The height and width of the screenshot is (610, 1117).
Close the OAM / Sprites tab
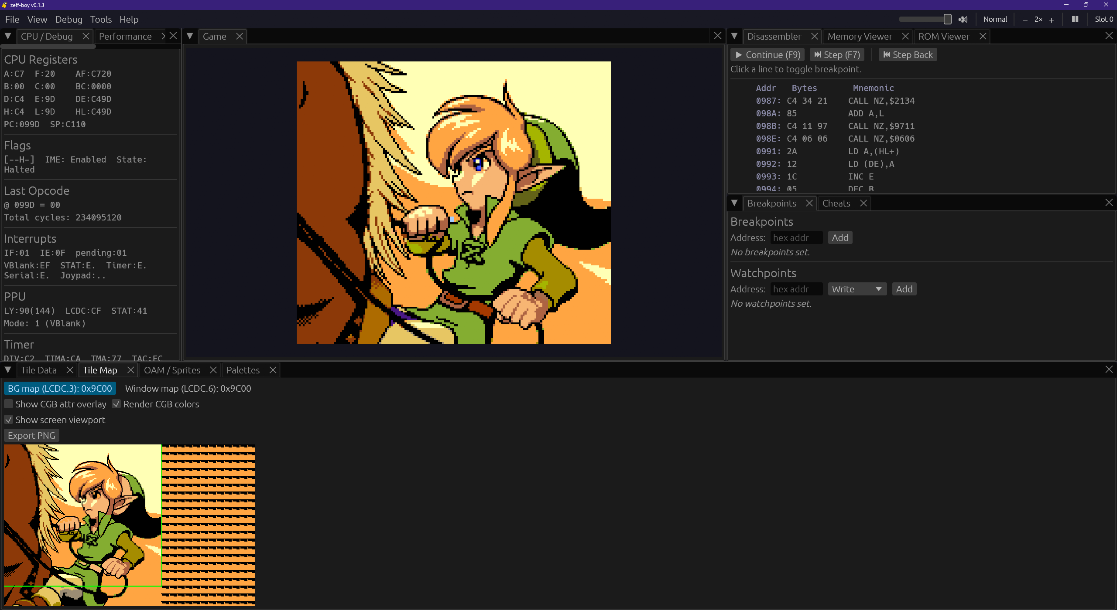[213, 370]
